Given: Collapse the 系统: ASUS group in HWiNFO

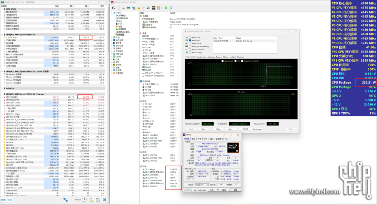Looking at the screenshot, I should [2, 9].
